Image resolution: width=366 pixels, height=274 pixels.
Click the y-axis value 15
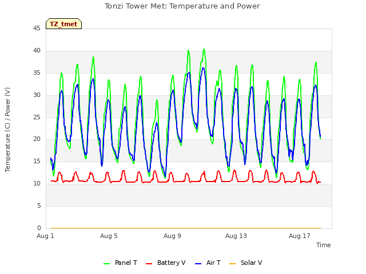[37, 161]
